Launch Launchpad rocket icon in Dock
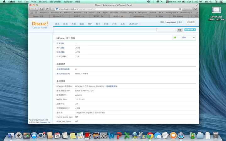The width and height of the screenshot is (226, 141). pyautogui.click(x=19, y=136)
